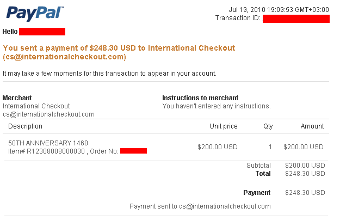This screenshot has height=220, width=340.
Task: Click the Qty column header
Action: click(x=268, y=126)
